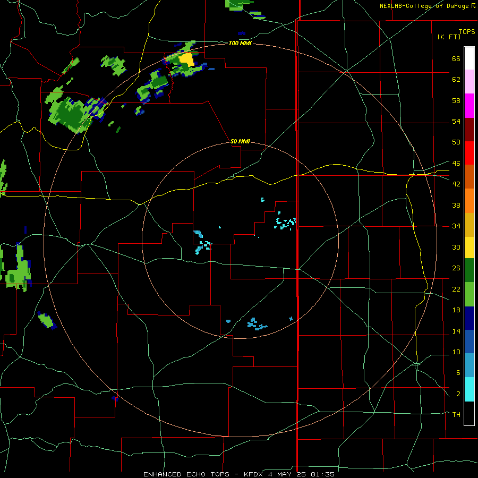Click the legend label "38"
The width and height of the screenshot is (478, 478).
pos(456,205)
